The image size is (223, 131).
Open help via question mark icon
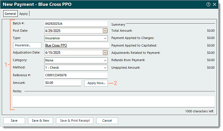[208, 4]
